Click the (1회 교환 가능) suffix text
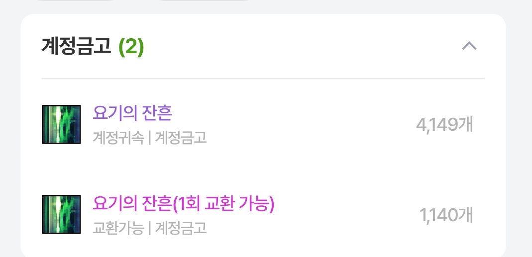The height and width of the screenshot is (257, 532). click(x=223, y=203)
